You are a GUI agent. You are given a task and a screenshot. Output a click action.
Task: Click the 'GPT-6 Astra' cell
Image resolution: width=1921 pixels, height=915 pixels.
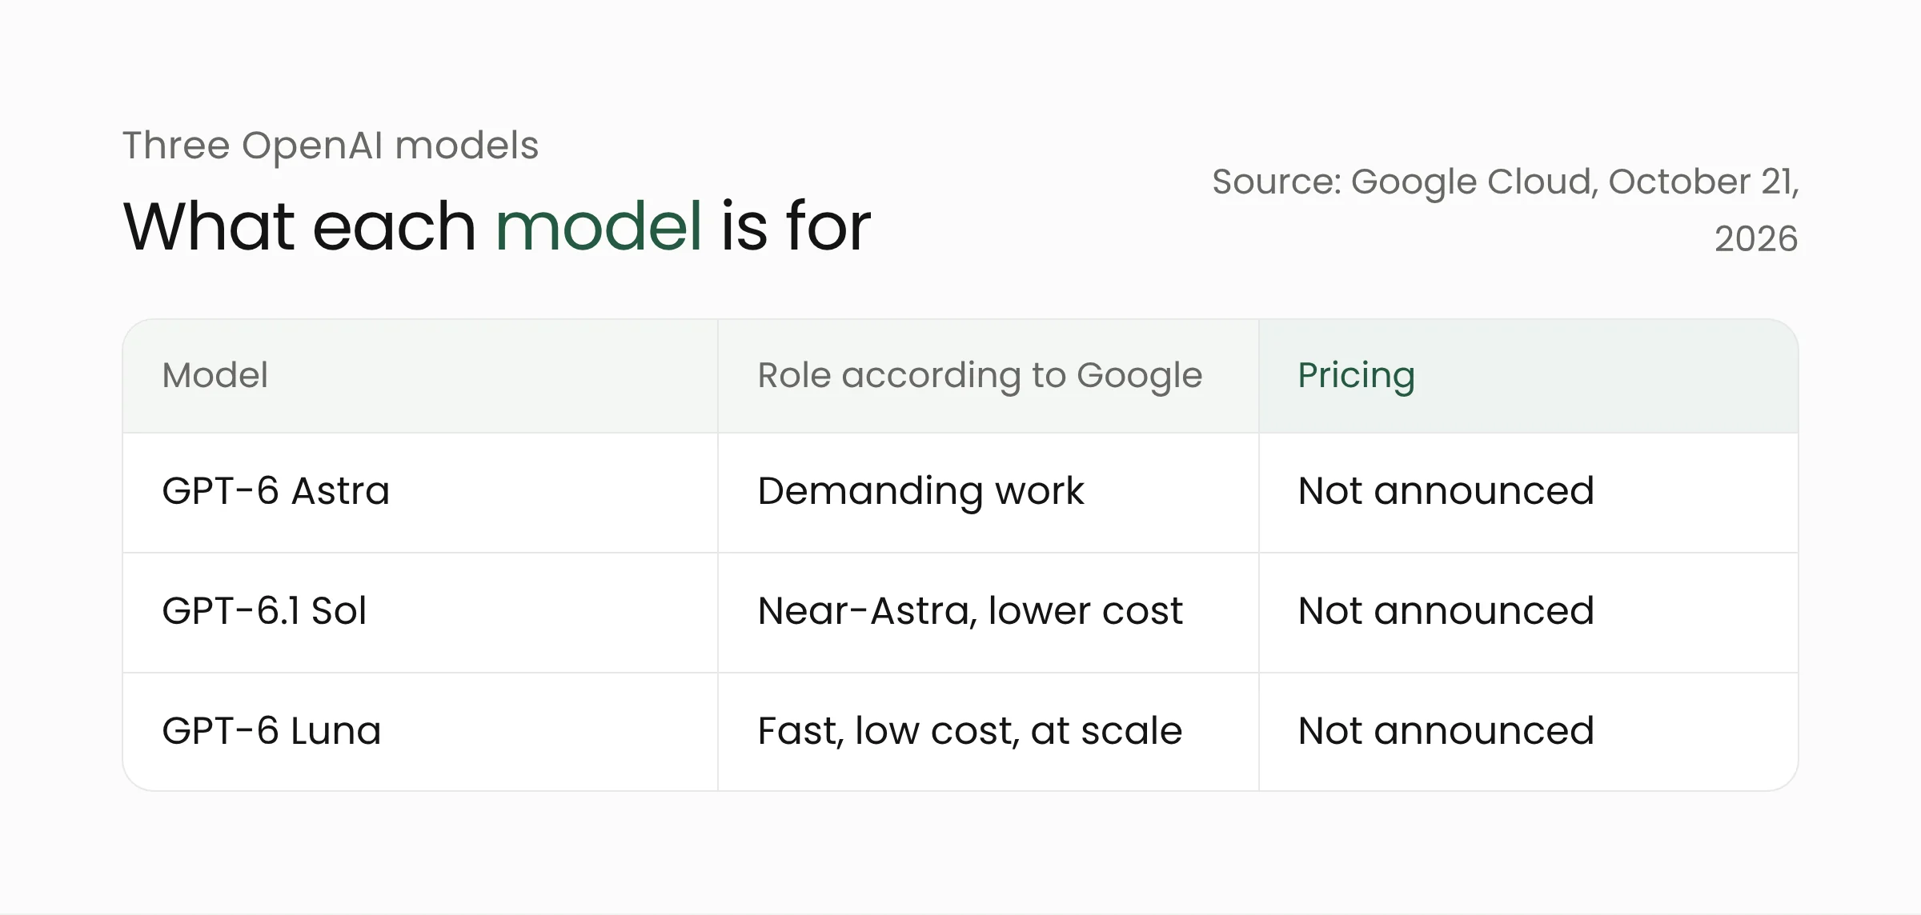coord(420,493)
